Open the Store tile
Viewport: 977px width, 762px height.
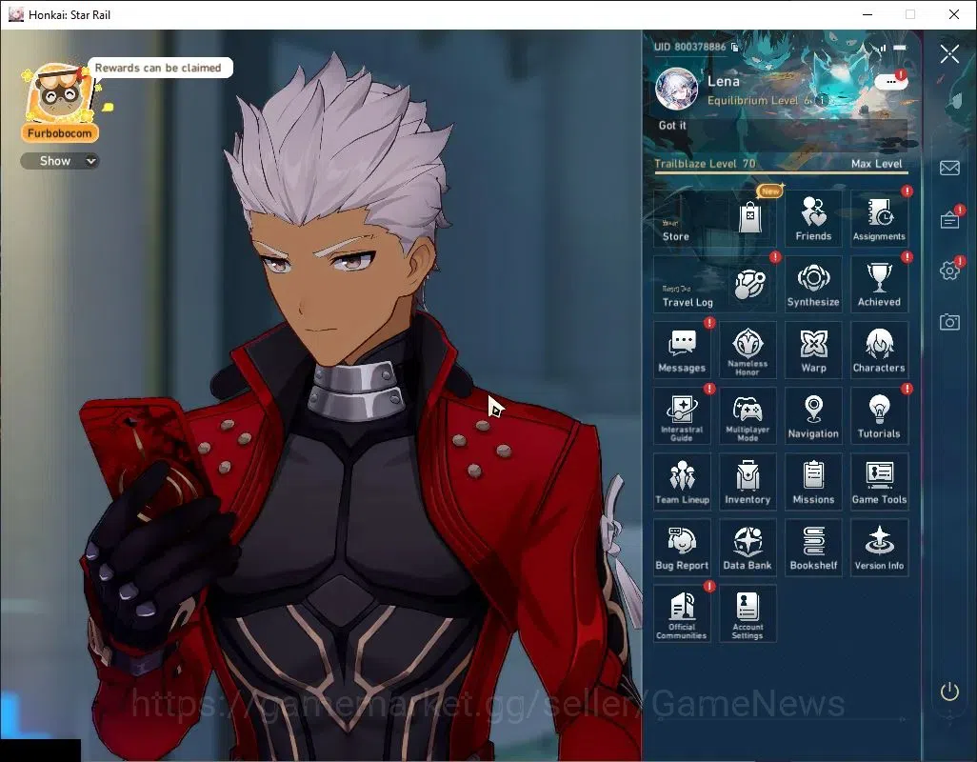point(715,218)
